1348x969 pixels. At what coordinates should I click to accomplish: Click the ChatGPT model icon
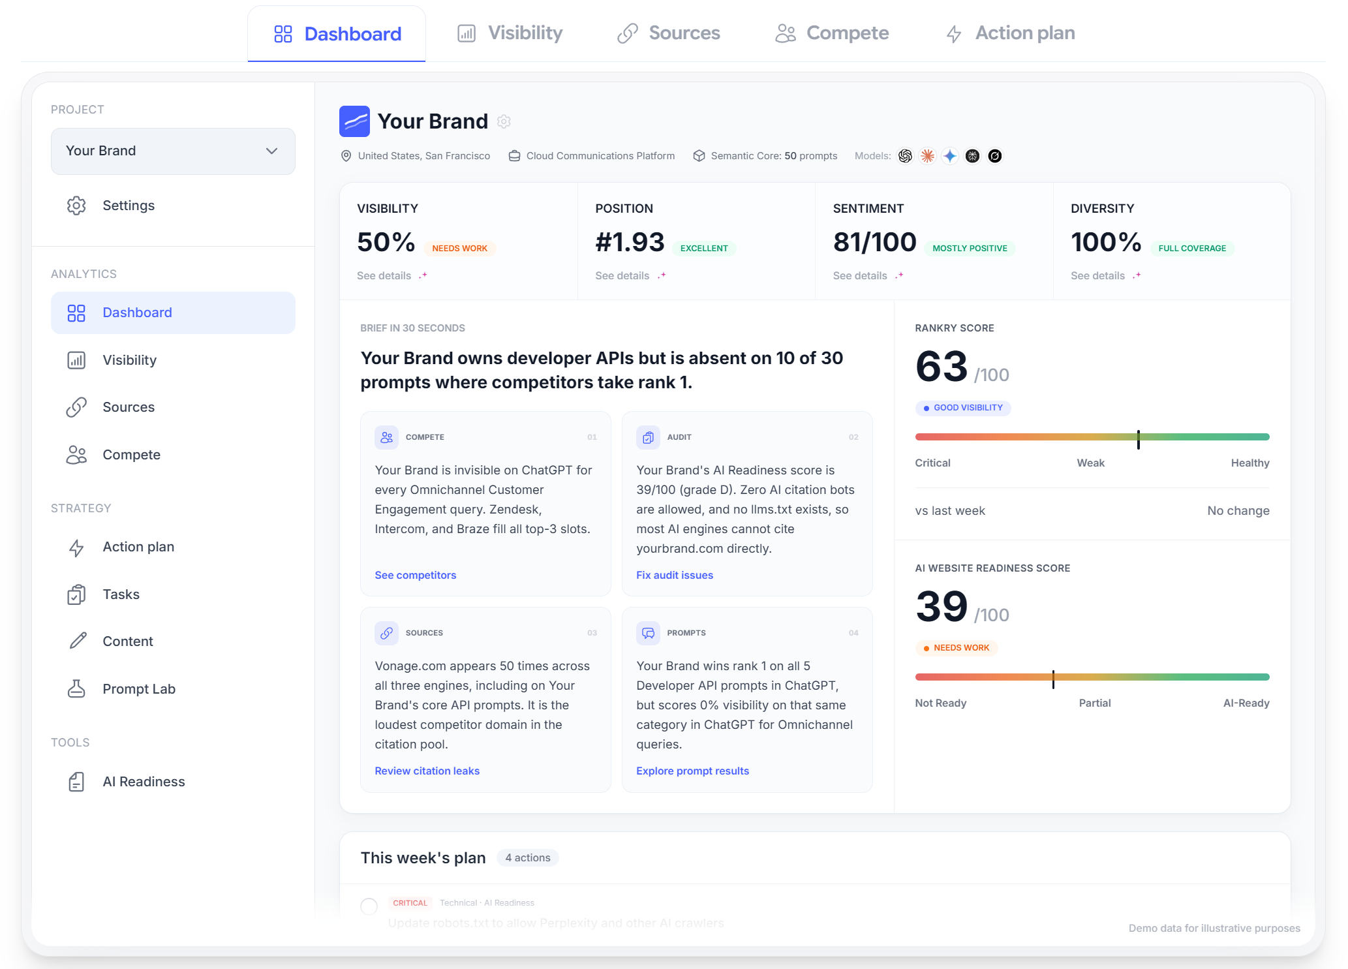(905, 156)
